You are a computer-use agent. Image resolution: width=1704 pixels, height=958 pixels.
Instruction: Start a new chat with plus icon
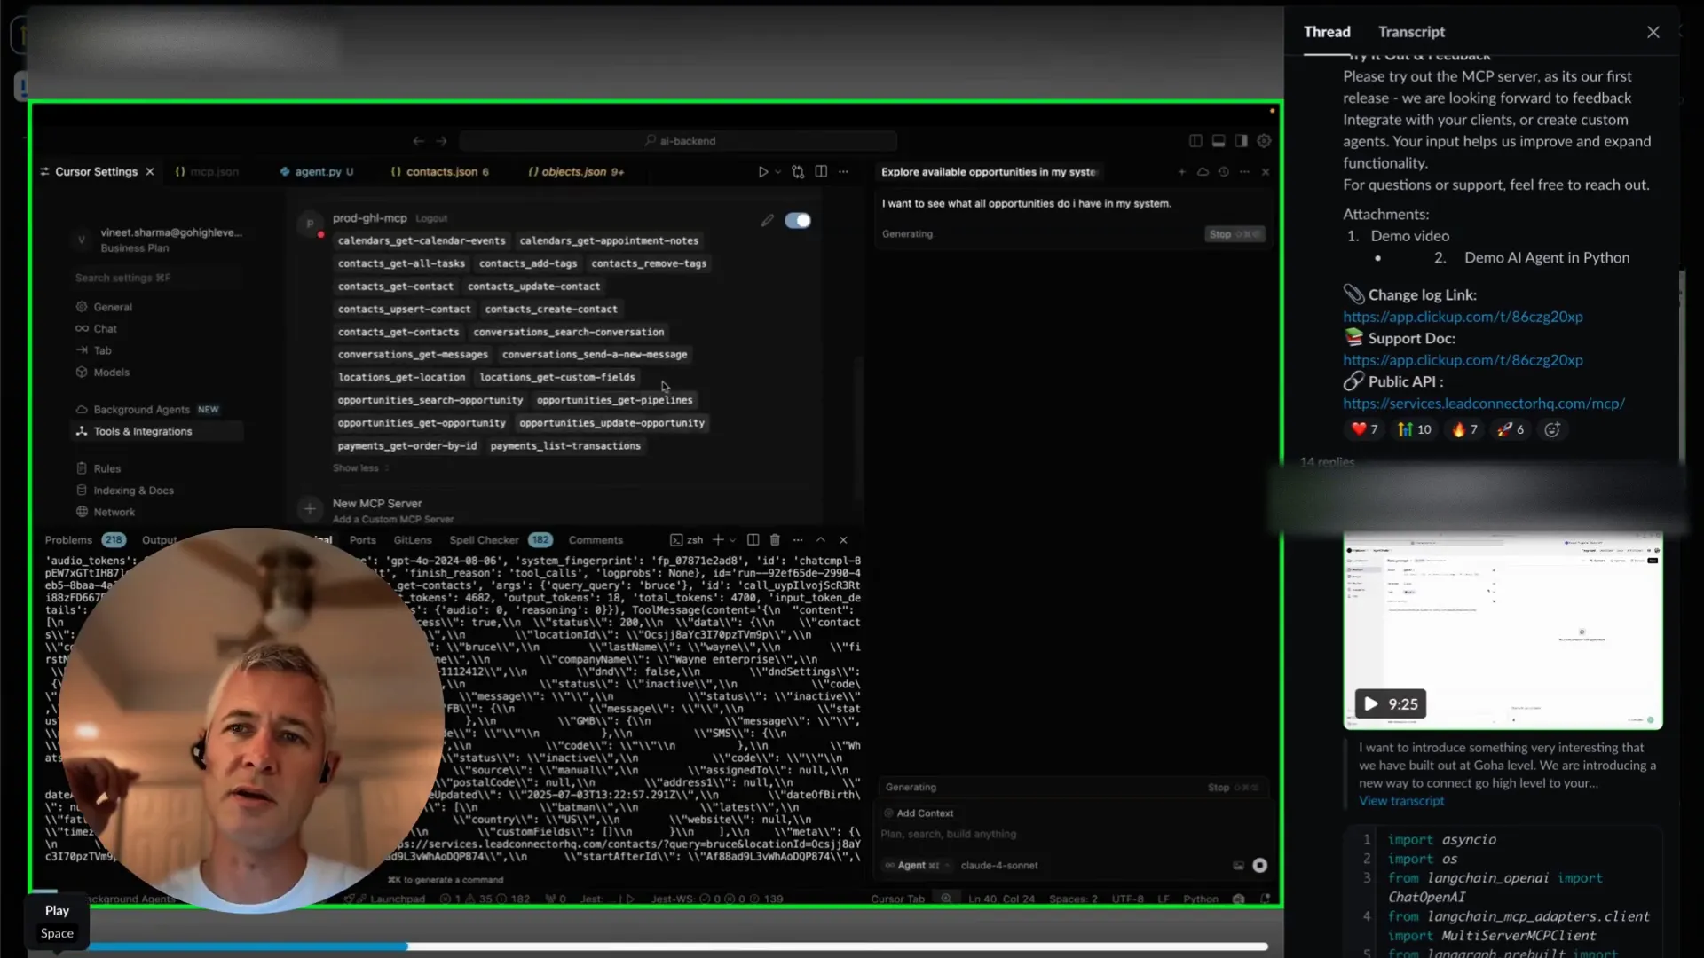click(x=1181, y=172)
